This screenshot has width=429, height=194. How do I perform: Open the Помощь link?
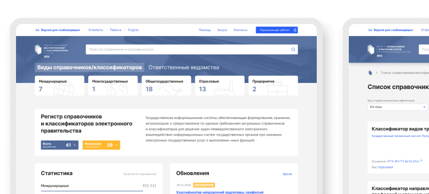click(205, 30)
